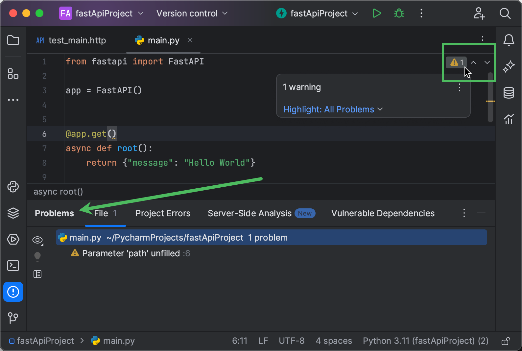This screenshot has height=351, width=522.
Task: Switch to the Project Errors tab
Action: pos(163,213)
